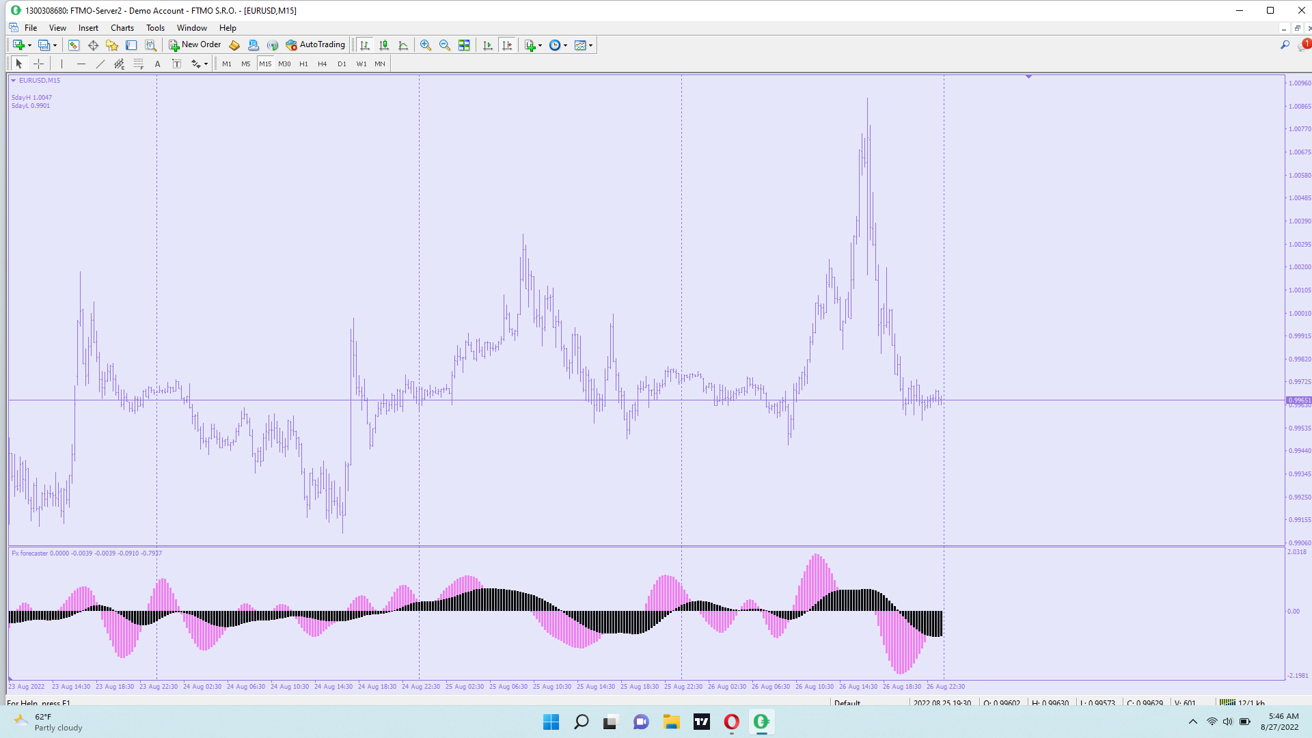This screenshot has height=738, width=1312.
Task: Toggle the AutoTrading button
Action: (316, 45)
